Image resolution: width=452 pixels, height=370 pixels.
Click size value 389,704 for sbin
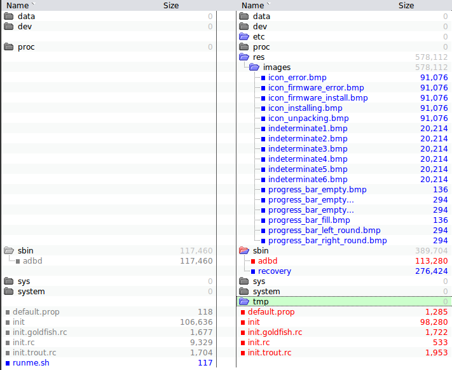[431, 251]
